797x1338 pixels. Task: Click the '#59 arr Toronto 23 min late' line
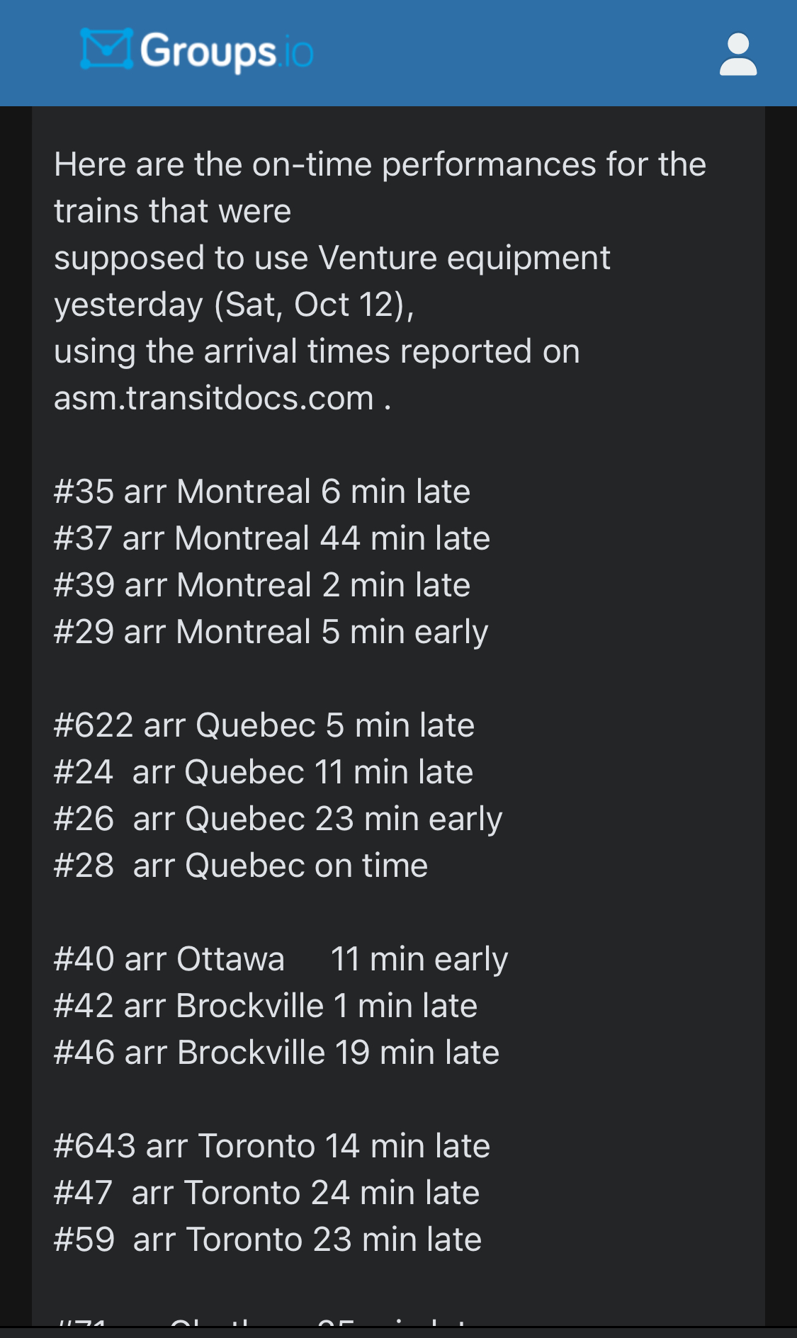[x=268, y=1240]
